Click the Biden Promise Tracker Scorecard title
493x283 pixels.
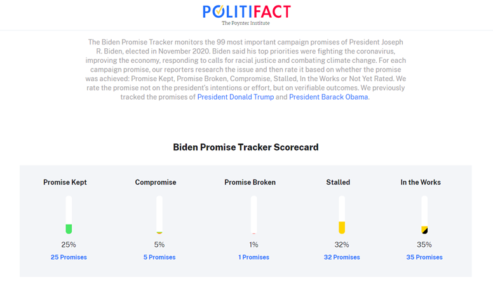pyautogui.click(x=246, y=147)
